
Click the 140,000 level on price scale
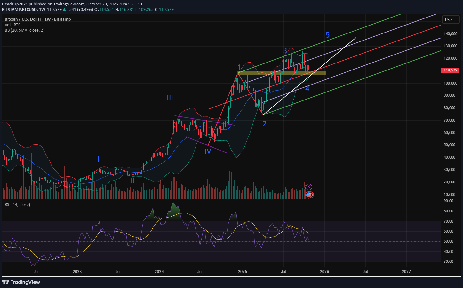[x=450, y=34]
